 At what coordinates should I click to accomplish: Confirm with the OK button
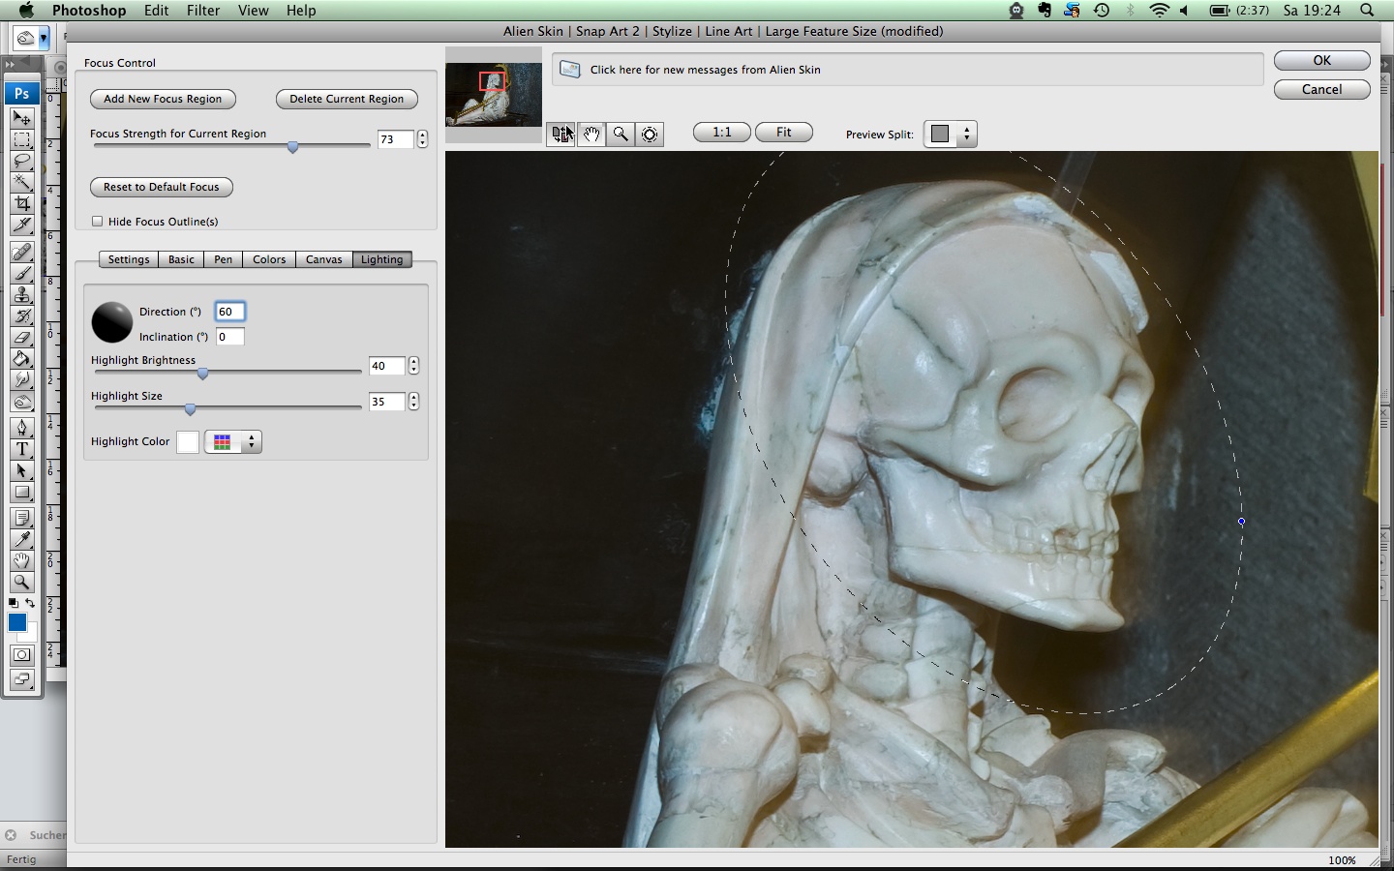click(1322, 60)
